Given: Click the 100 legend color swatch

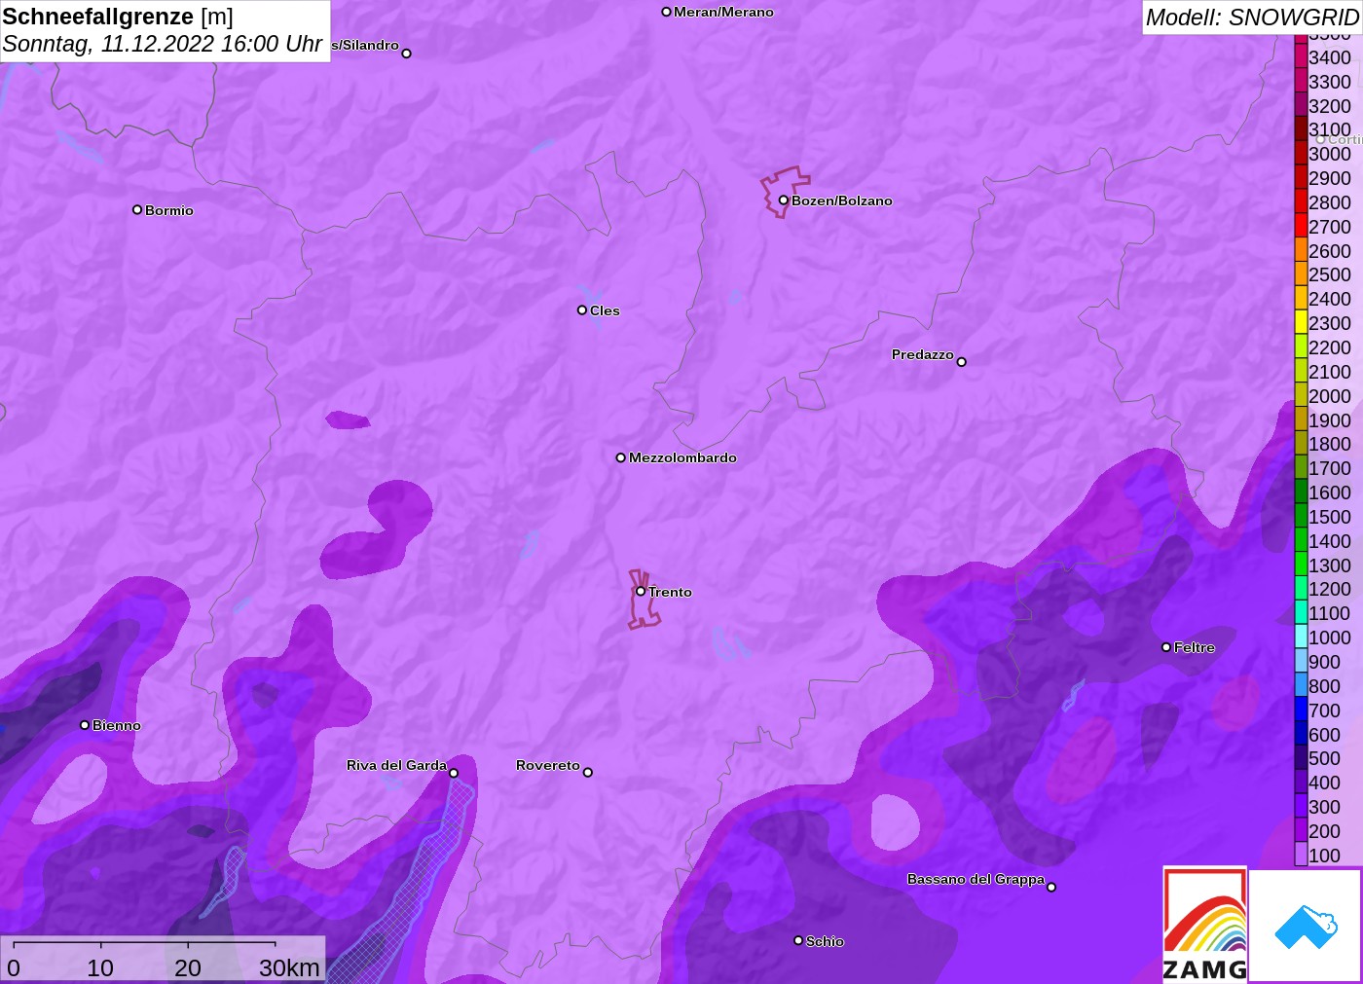Looking at the screenshot, I should click(1301, 855).
